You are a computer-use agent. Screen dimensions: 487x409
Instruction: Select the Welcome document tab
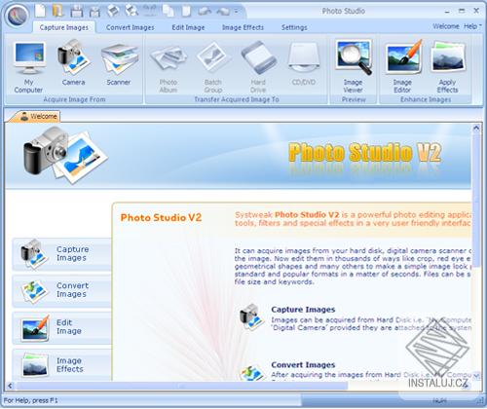click(34, 117)
